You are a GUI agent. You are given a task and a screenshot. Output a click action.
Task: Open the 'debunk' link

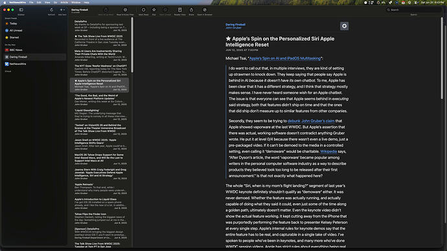pyautogui.click(x=293, y=121)
